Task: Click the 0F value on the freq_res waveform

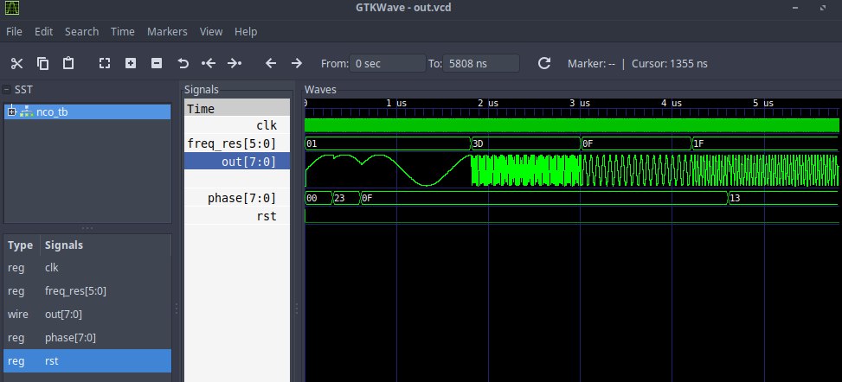Action: coord(588,143)
